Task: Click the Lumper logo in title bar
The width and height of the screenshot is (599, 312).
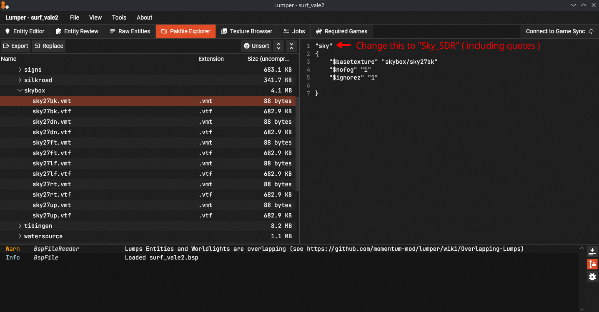Action: coord(5,5)
